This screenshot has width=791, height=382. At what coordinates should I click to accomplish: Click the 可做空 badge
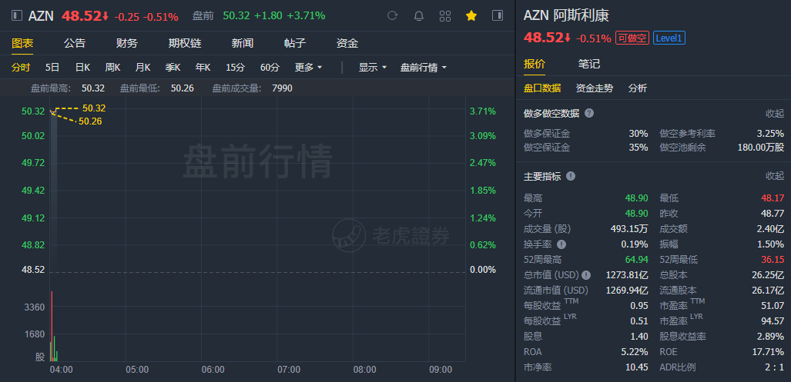pos(632,38)
